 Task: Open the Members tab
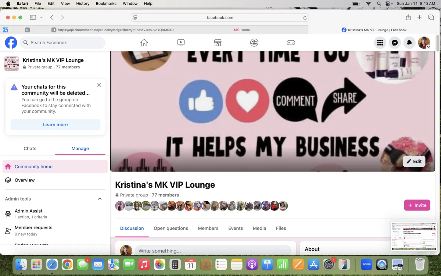(x=208, y=228)
